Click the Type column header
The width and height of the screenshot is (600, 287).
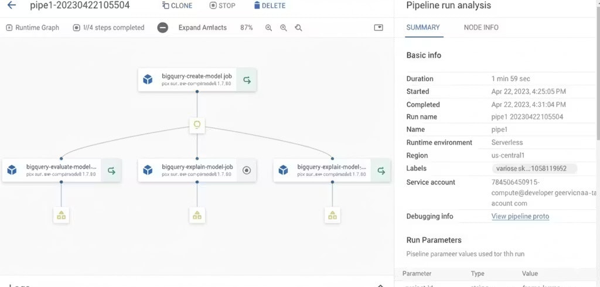pyautogui.click(x=478, y=274)
